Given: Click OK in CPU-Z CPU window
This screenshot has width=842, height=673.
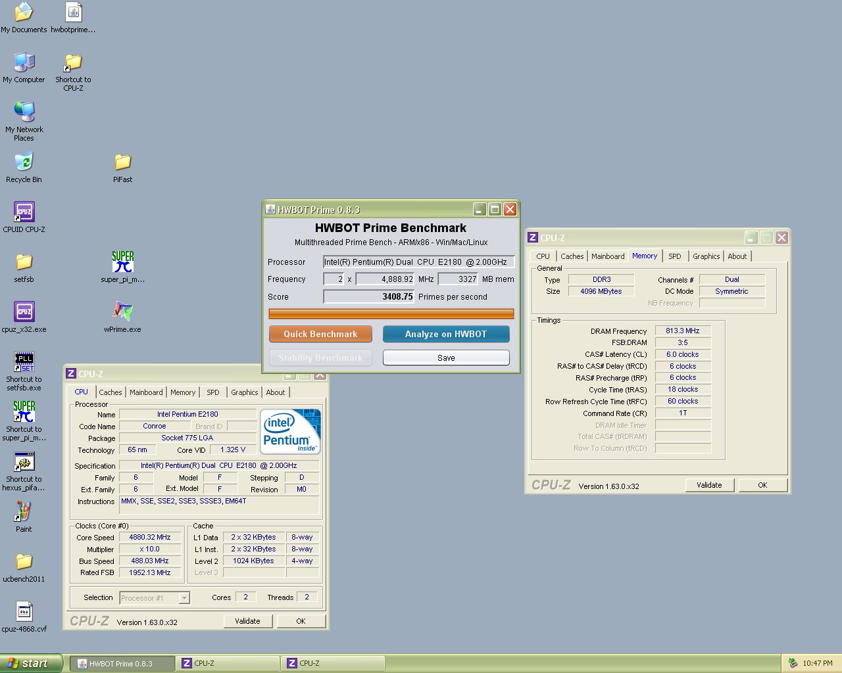Looking at the screenshot, I should [x=301, y=621].
